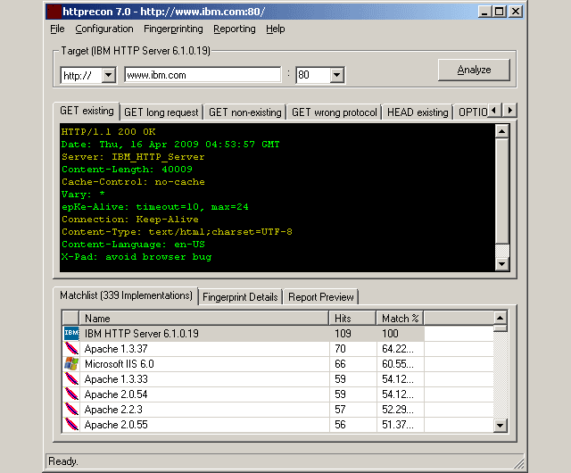
Task: Click the feather icon beside Apache 2.0.54
Action: coord(71,394)
